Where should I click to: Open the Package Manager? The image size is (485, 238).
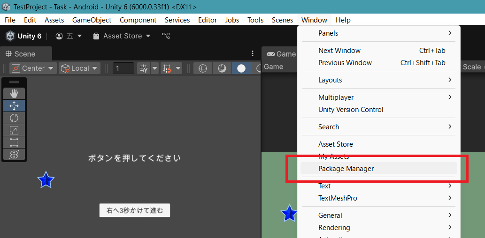point(379,169)
